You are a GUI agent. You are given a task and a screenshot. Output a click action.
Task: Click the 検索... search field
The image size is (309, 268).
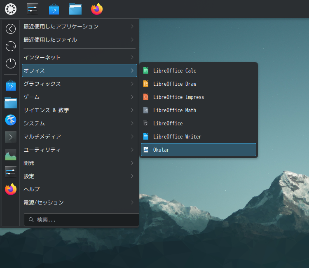click(x=82, y=220)
